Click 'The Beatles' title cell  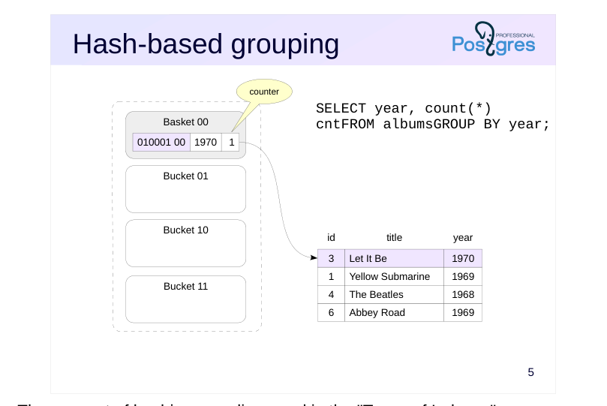[x=394, y=294]
